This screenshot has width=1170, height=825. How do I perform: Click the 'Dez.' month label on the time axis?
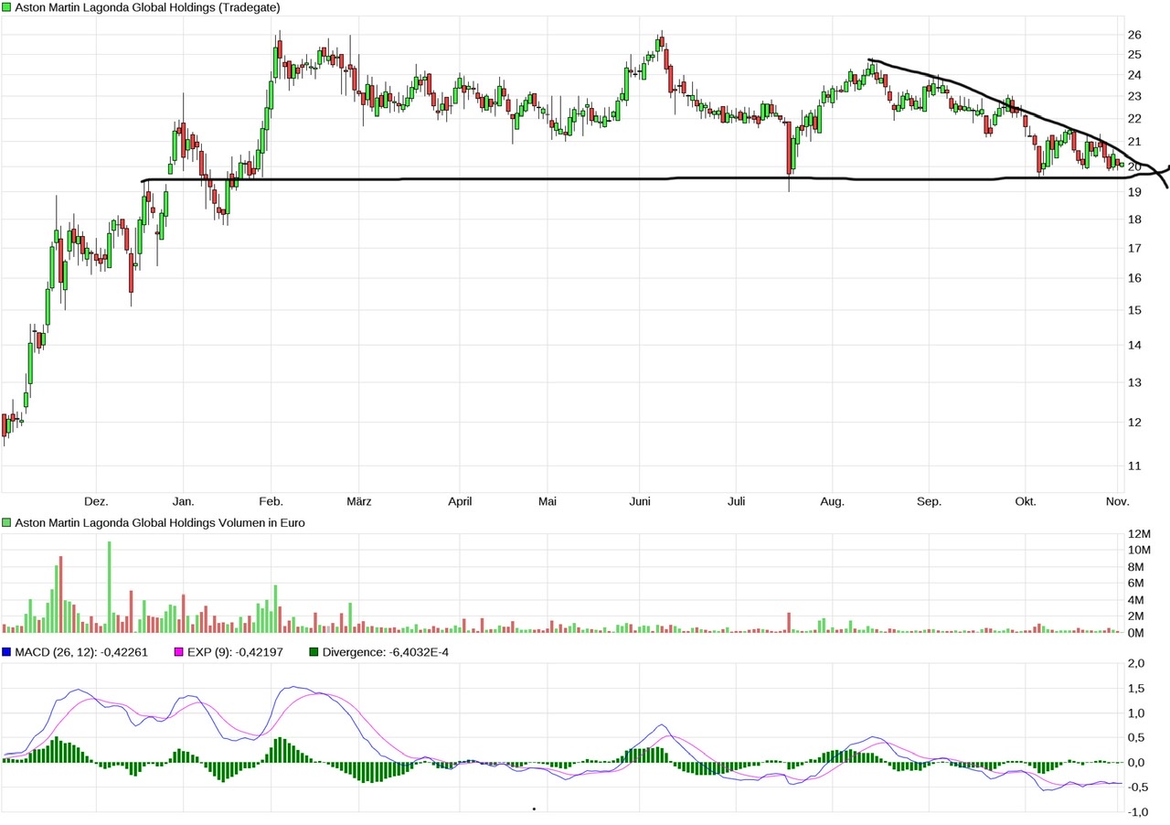pos(96,502)
